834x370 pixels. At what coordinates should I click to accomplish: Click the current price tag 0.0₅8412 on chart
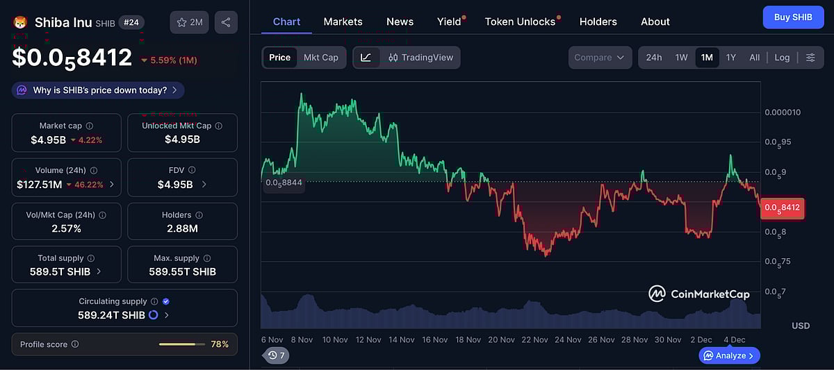pos(783,208)
